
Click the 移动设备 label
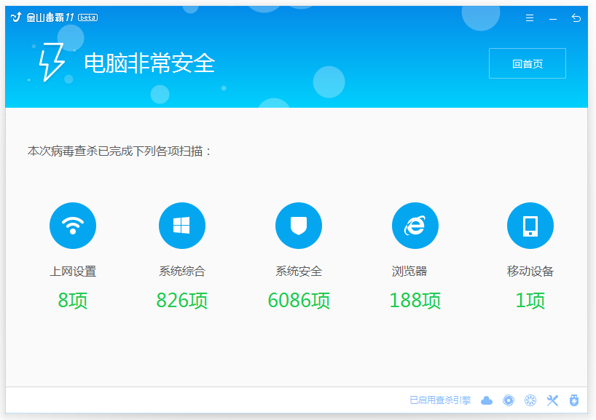click(530, 271)
